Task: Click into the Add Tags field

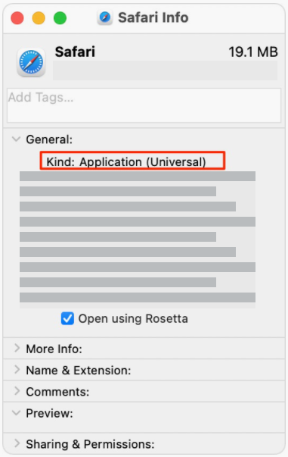Action: (x=144, y=105)
